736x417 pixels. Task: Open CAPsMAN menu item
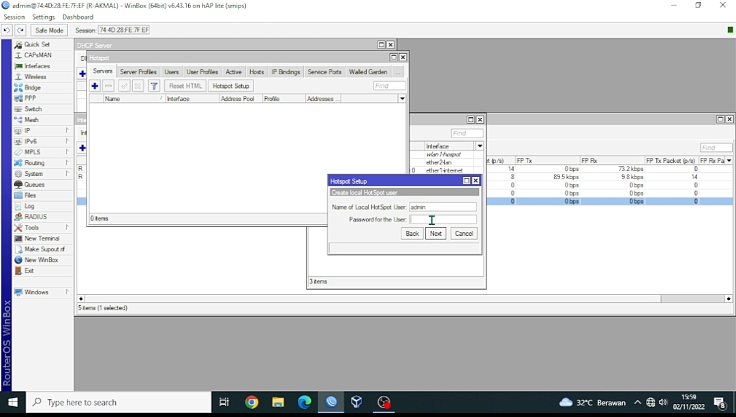pyautogui.click(x=37, y=55)
